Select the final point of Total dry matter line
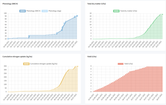The width and height of the screenshot is (166, 105). pyautogui.click(x=163, y=14)
